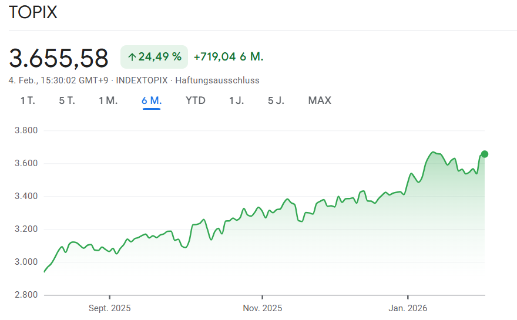Click the Sept. 2025 axis label
Image resolution: width=517 pixels, height=320 pixels.
tap(109, 308)
